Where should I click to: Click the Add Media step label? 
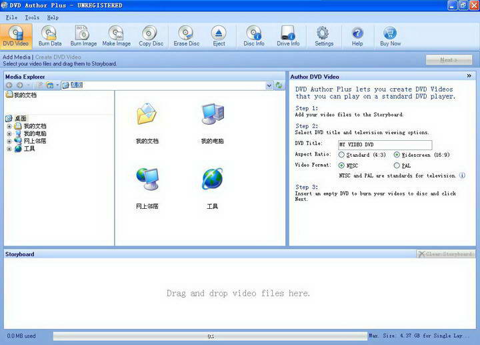pyautogui.click(x=17, y=57)
